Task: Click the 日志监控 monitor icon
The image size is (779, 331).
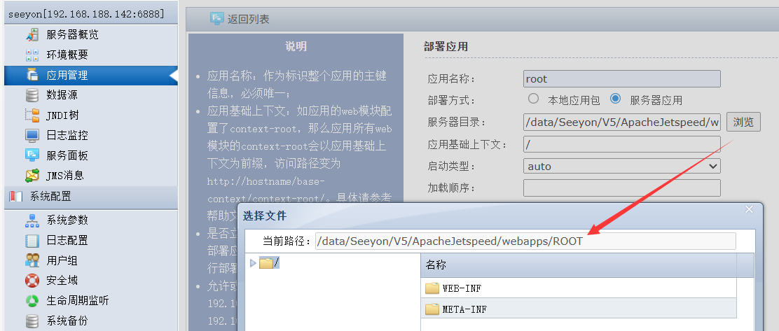Action: pyautogui.click(x=32, y=136)
